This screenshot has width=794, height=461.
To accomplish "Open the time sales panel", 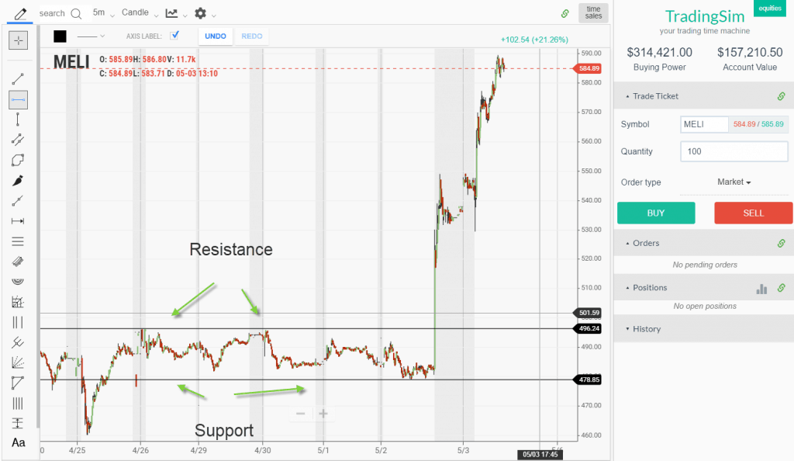I will coord(592,13).
